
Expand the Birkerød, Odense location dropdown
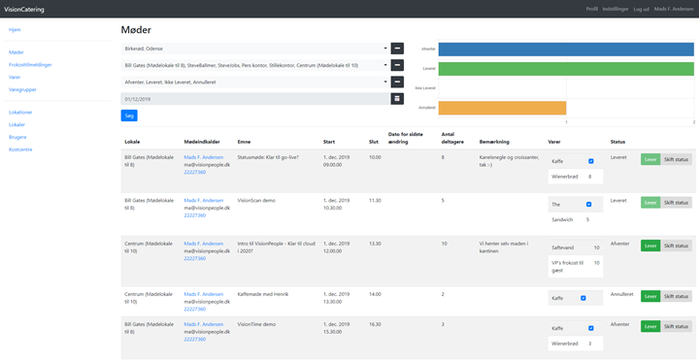[x=255, y=49]
